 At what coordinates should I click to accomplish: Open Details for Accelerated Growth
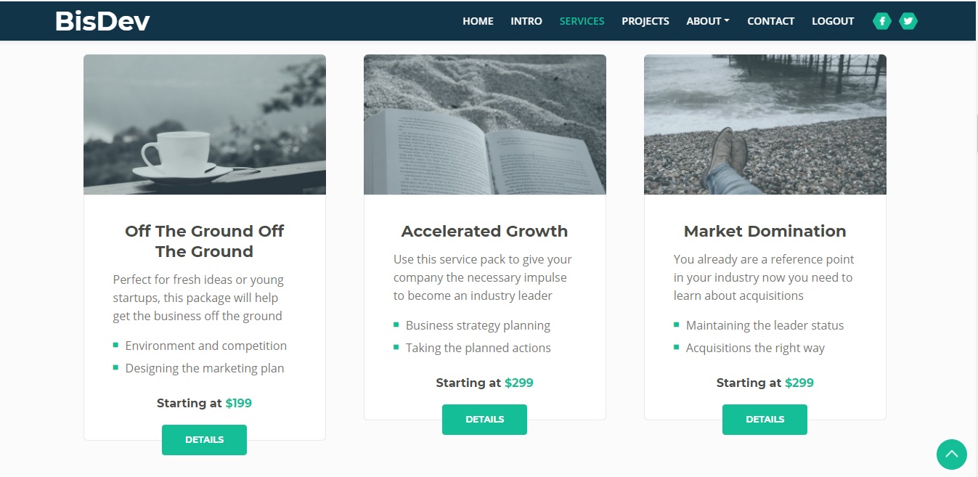[x=484, y=420]
